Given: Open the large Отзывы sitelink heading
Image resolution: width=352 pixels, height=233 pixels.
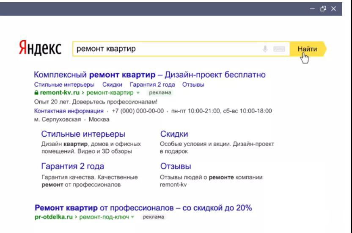Looking at the screenshot, I should pyautogui.click(x=176, y=166).
